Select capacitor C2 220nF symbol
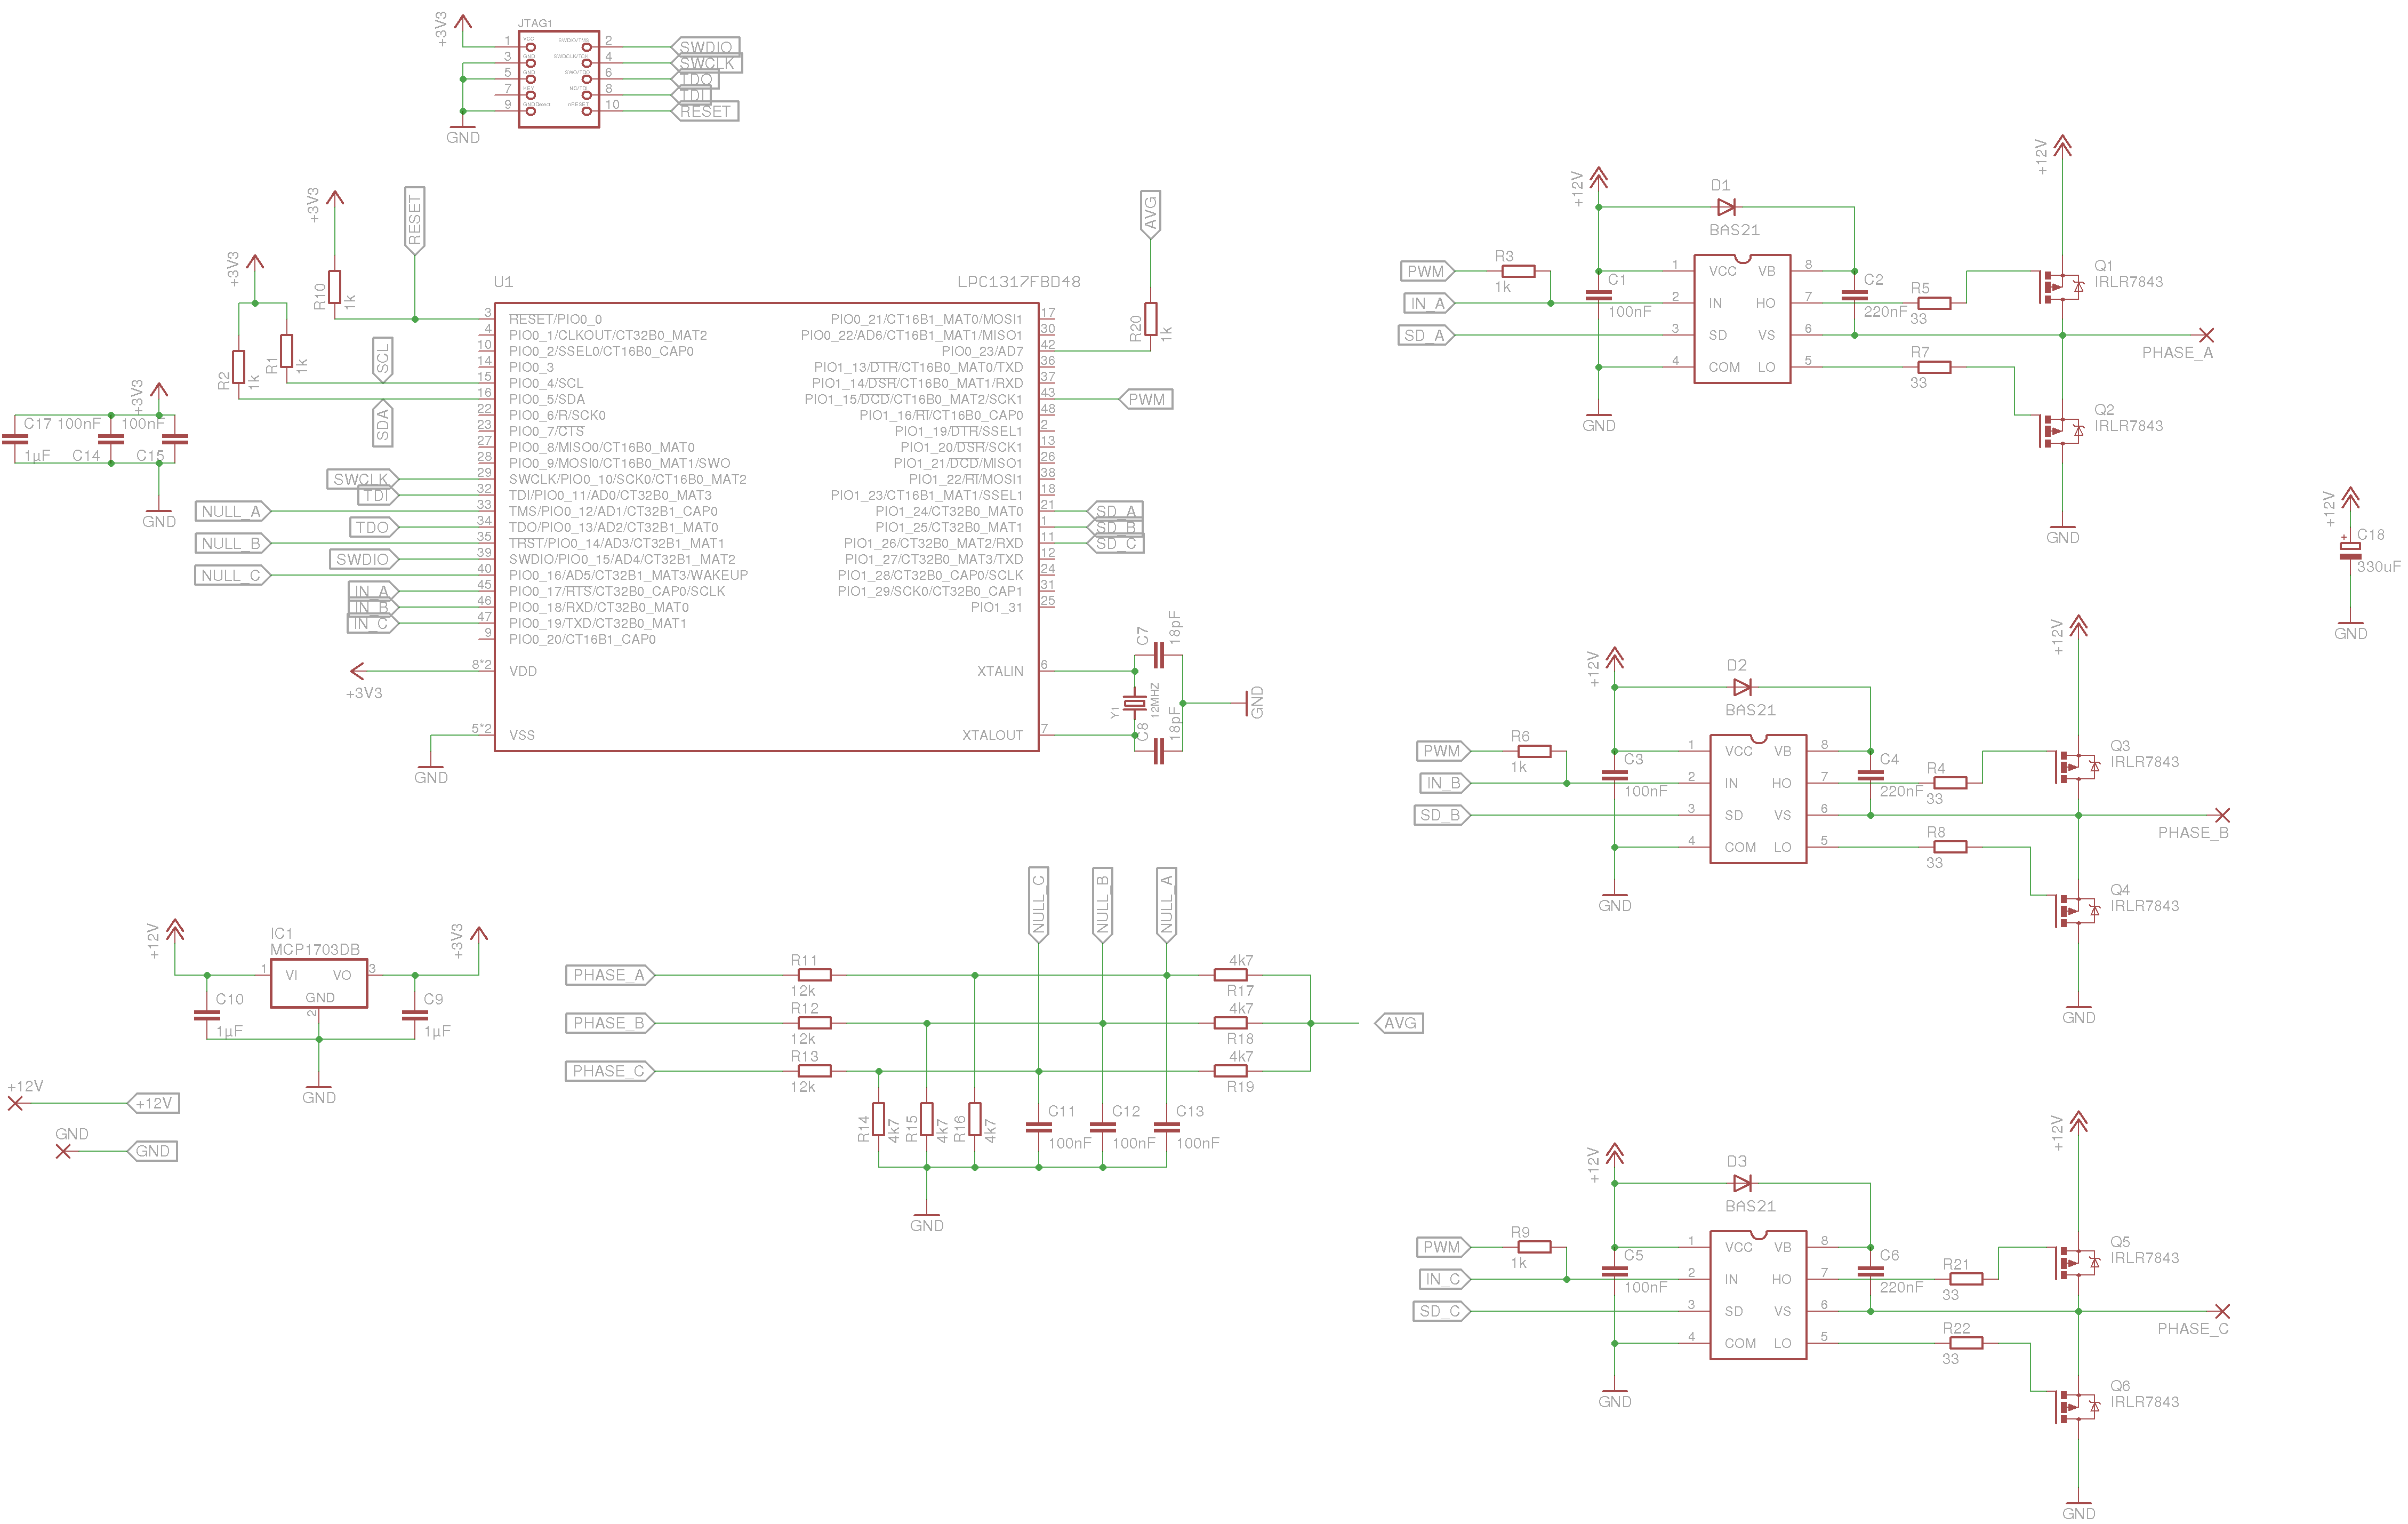Image resolution: width=2408 pixels, height=1524 pixels. pyautogui.click(x=1854, y=295)
